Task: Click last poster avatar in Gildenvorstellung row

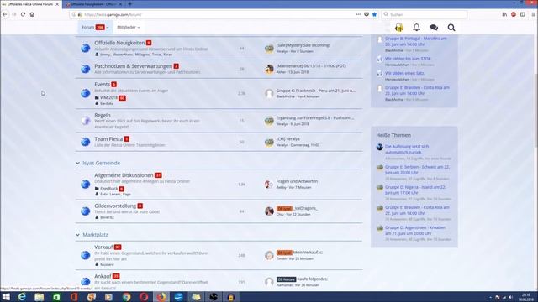Action: [x=269, y=211]
